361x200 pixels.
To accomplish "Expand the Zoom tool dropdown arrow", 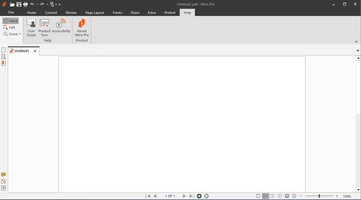I will (x=20, y=34).
